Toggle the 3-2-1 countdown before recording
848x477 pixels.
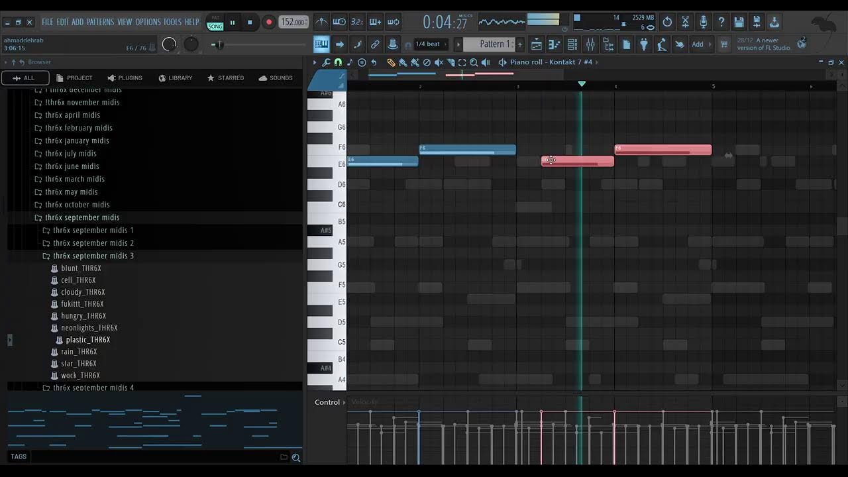click(x=357, y=22)
